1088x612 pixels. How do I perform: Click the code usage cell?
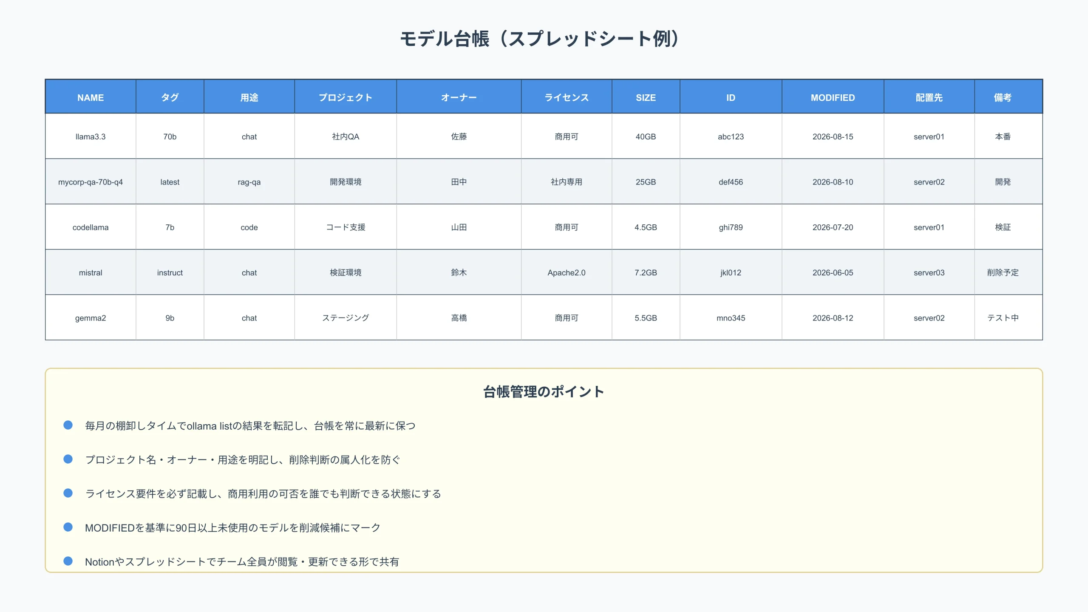point(249,227)
